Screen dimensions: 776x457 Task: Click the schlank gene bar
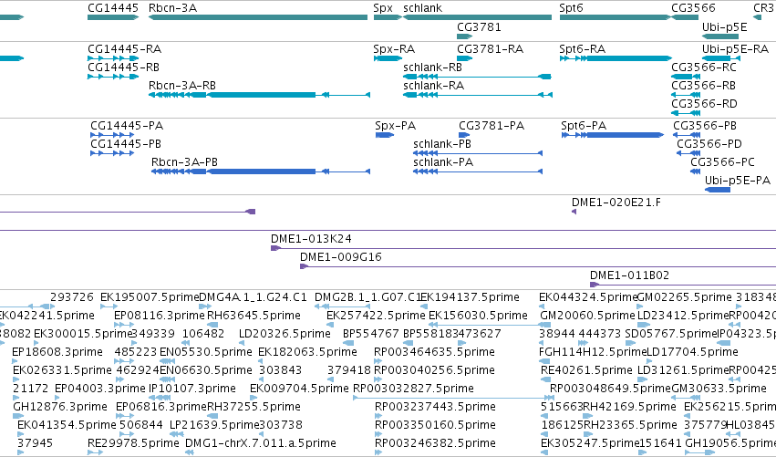coord(477,17)
